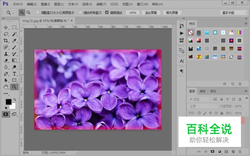Viewport: 250px width, 156px height.
Task: Uncheck the 细微缩放 checkbox
Action: coord(107,12)
